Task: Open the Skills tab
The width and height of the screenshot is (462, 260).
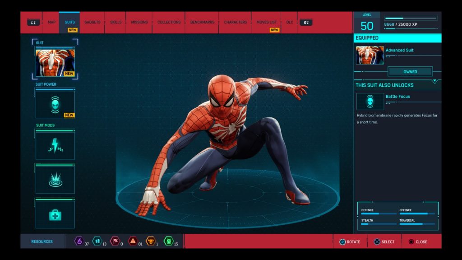Action: (x=115, y=23)
